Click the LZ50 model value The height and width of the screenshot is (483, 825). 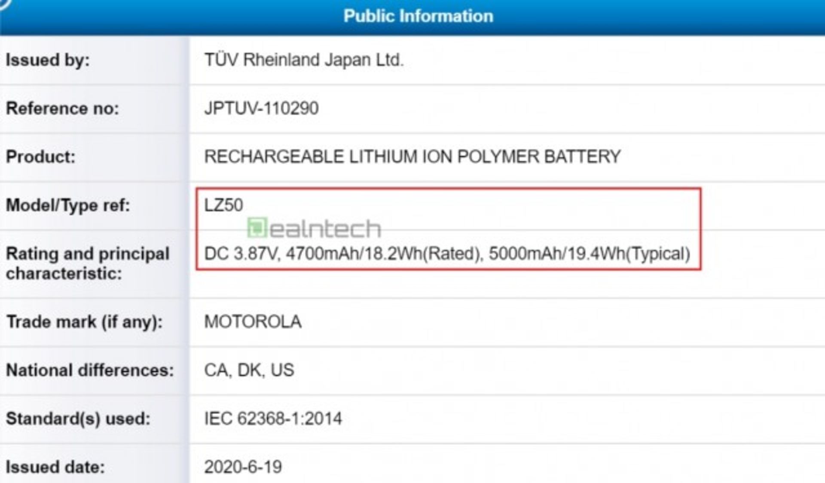[x=223, y=205]
